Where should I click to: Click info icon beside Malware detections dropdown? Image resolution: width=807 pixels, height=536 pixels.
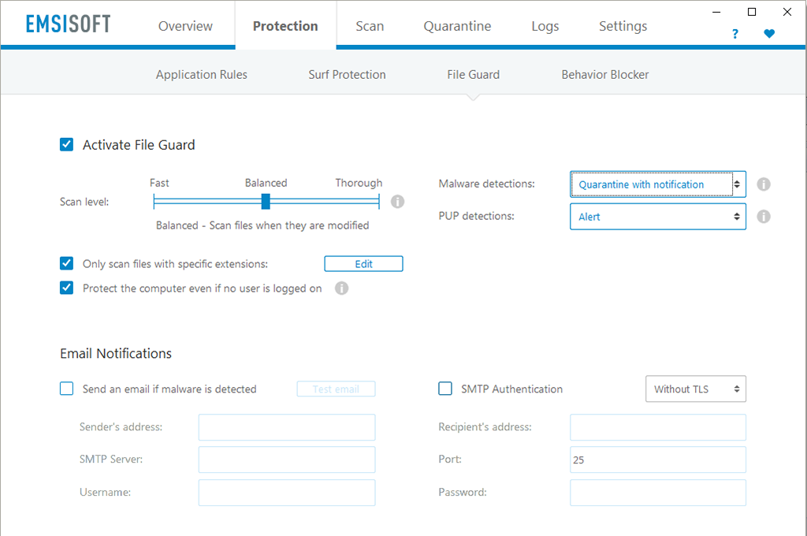(x=763, y=184)
